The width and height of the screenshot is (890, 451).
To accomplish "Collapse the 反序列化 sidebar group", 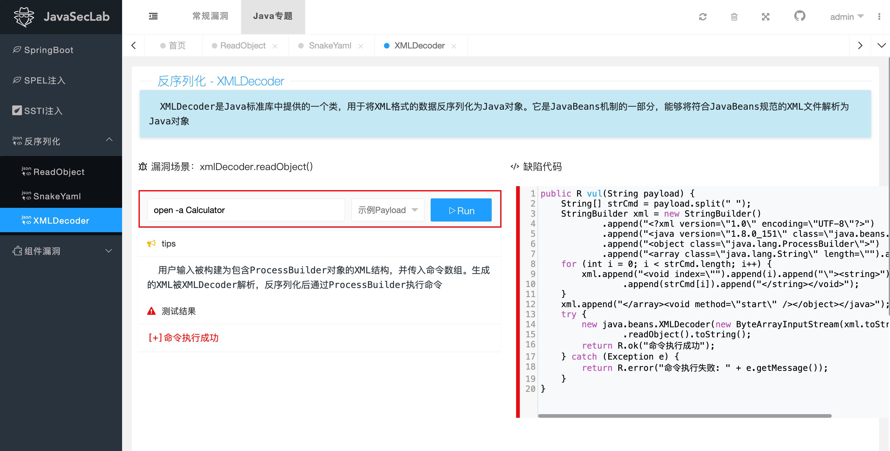I will pyautogui.click(x=109, y=139).
